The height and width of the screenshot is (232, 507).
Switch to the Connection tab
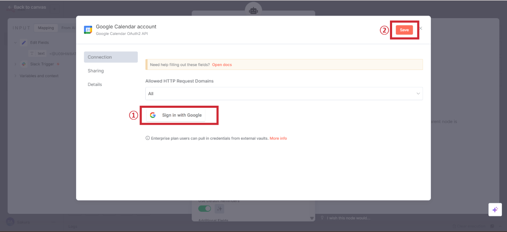coord(111,57)
